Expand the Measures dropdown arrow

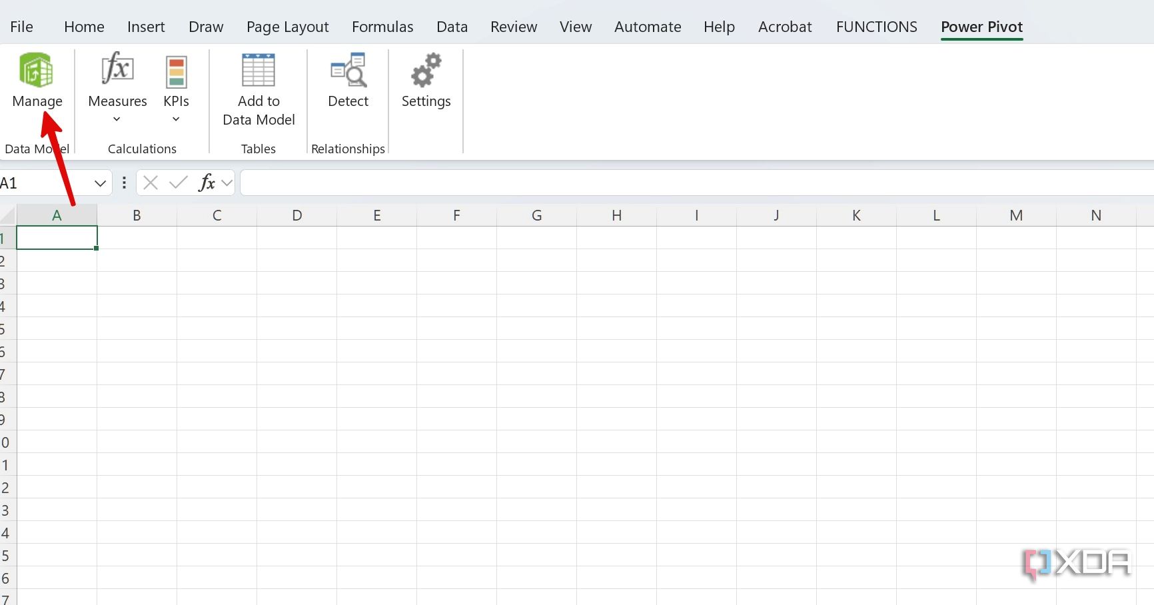117,119
